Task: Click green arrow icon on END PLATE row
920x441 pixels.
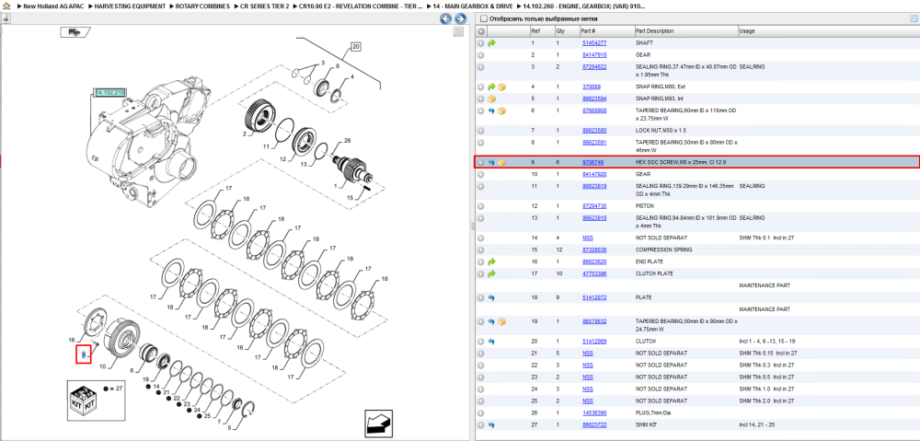Action: point(491,261)
